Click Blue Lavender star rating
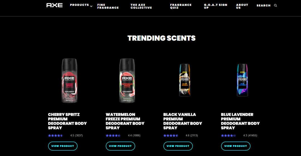 pos(229,135)
